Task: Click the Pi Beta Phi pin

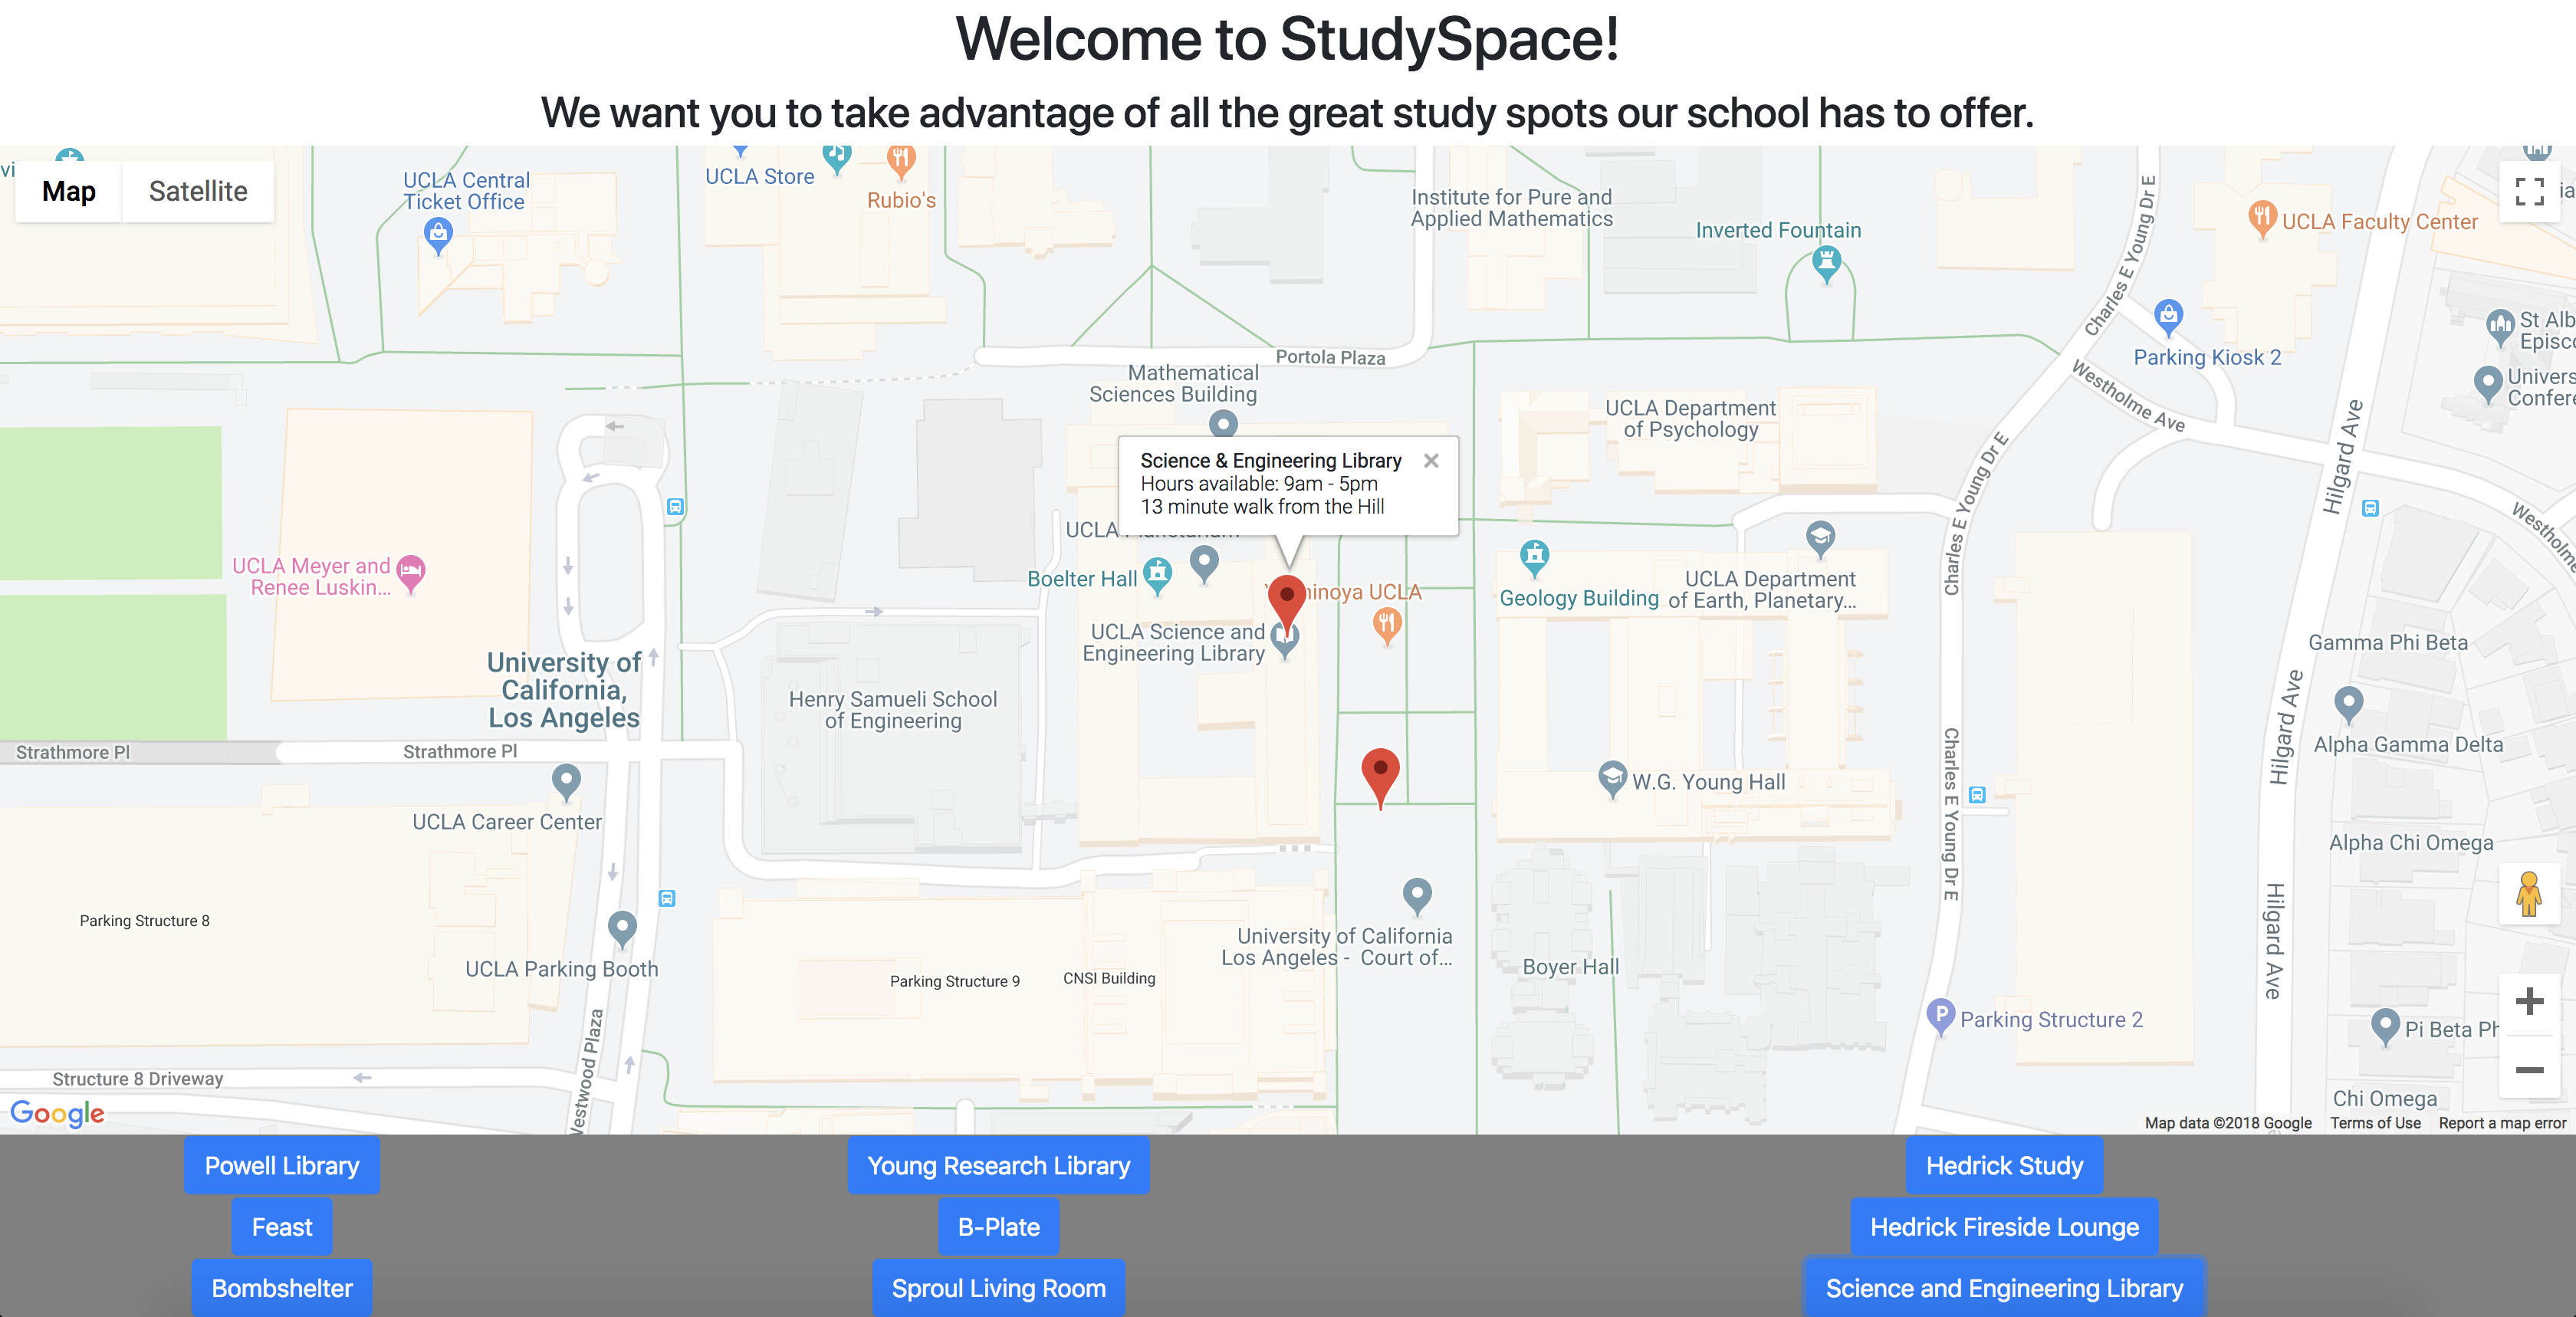Action: click(2385, 1027)
